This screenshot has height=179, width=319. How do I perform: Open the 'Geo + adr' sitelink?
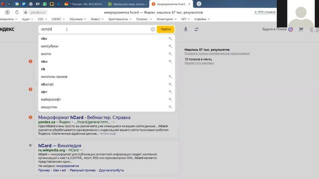tap(60, 170)
